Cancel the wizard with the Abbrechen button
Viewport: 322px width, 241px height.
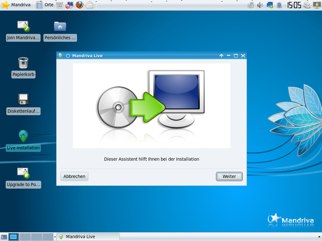pos(74,176)
